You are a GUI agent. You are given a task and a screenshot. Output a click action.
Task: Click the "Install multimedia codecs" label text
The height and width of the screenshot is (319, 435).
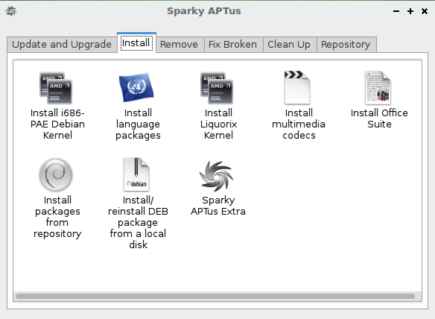click(x=299, y=124)
